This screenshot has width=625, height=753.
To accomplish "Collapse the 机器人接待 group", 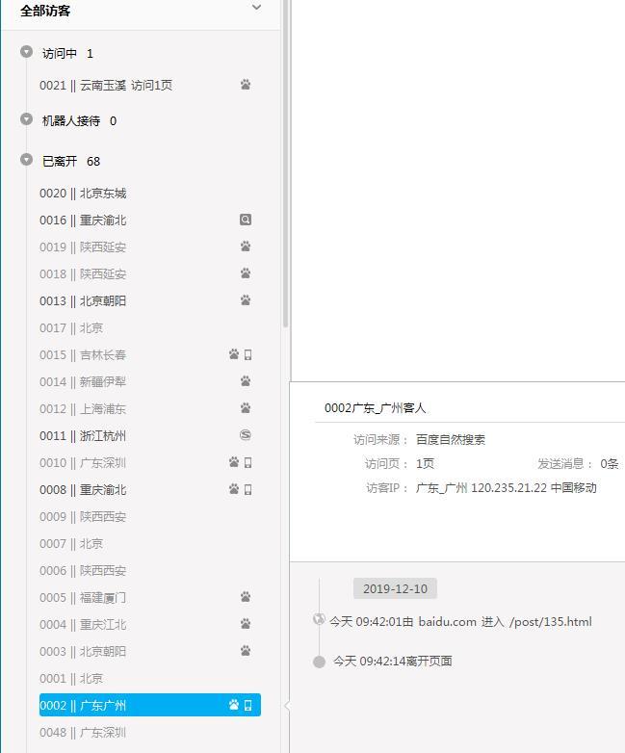I will coord(26,118).
